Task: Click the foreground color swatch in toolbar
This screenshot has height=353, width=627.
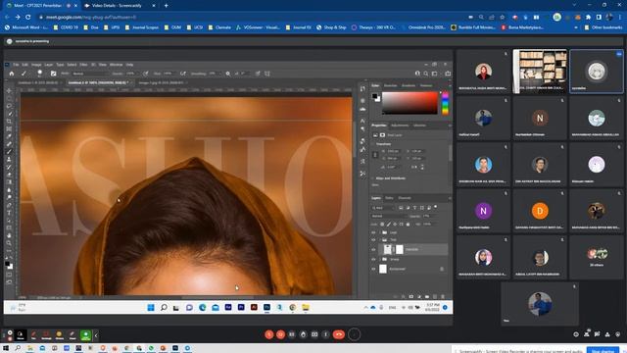Action: click(x=8, y=265)
